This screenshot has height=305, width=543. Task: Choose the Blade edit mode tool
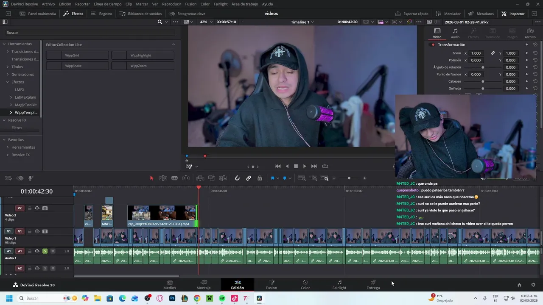tap(174, 178)
